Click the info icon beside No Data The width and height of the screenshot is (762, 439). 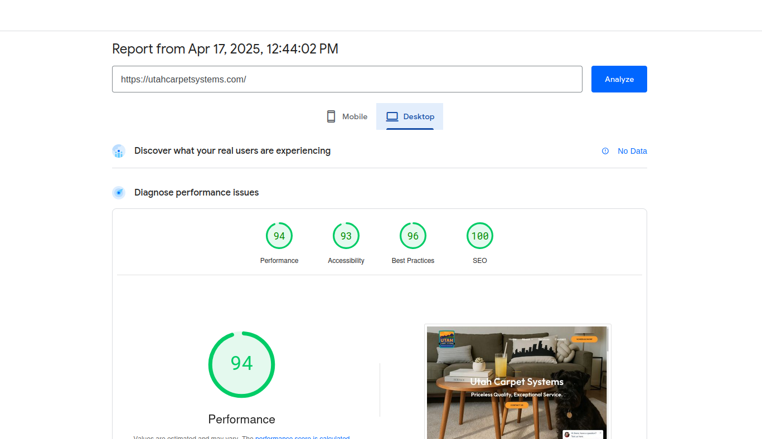605,151
